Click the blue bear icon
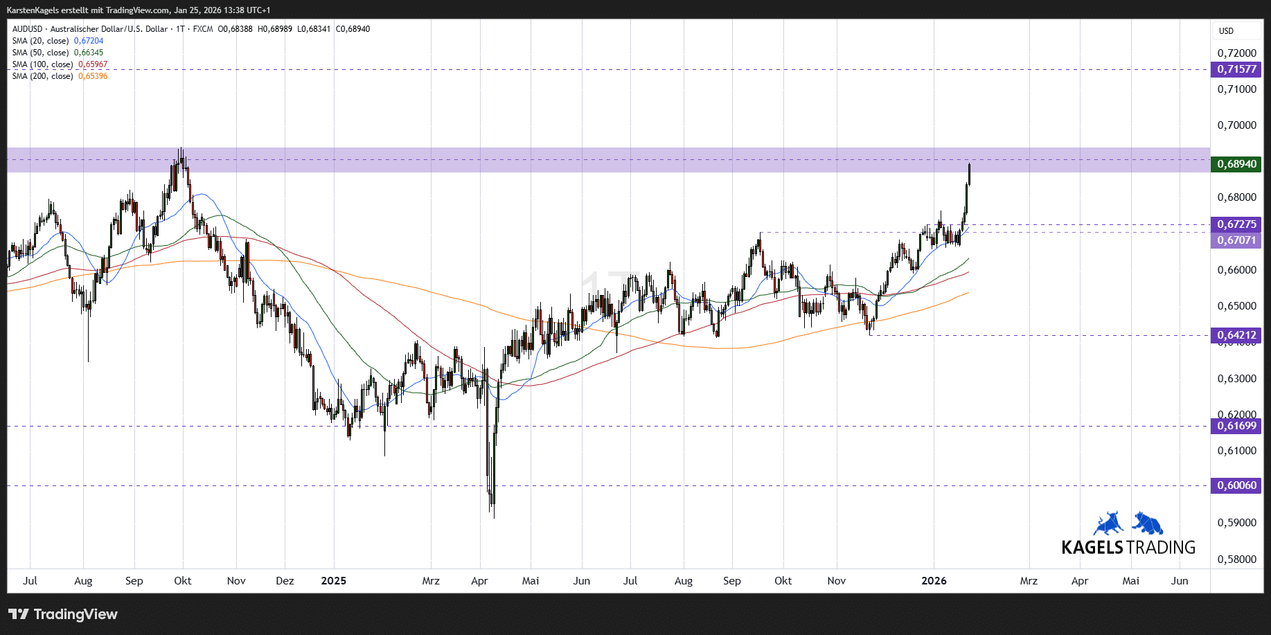Viewport: 1271px width, 635px height. (1148, 524)
